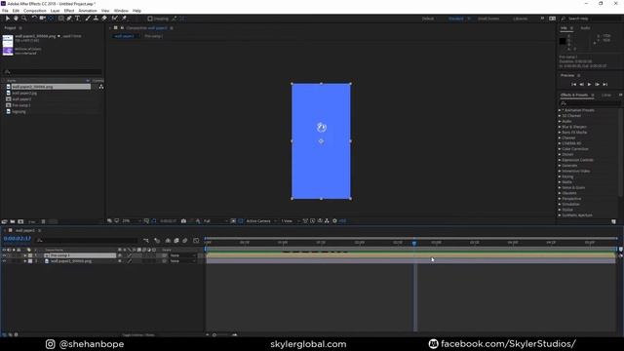Play the preview
The width and height of the screenshot is (624, 351).
tap(589, 85)
